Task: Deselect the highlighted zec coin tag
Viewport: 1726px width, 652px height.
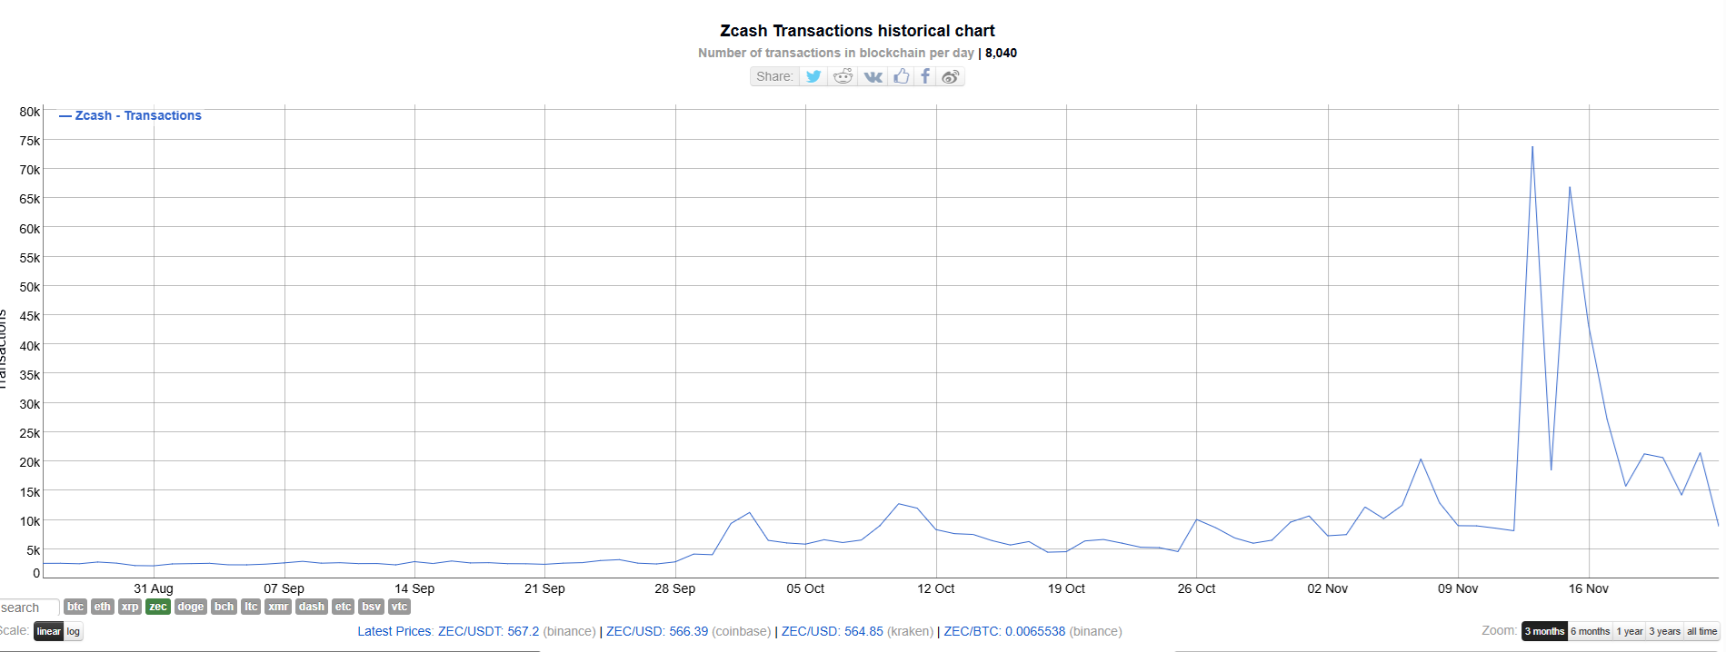Action: pos(157,607)
